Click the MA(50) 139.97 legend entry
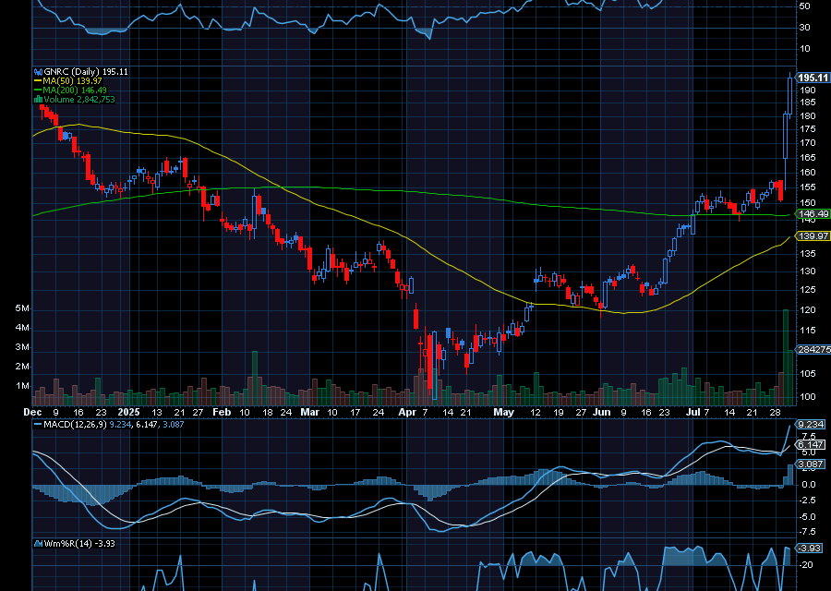 [73, 81]
